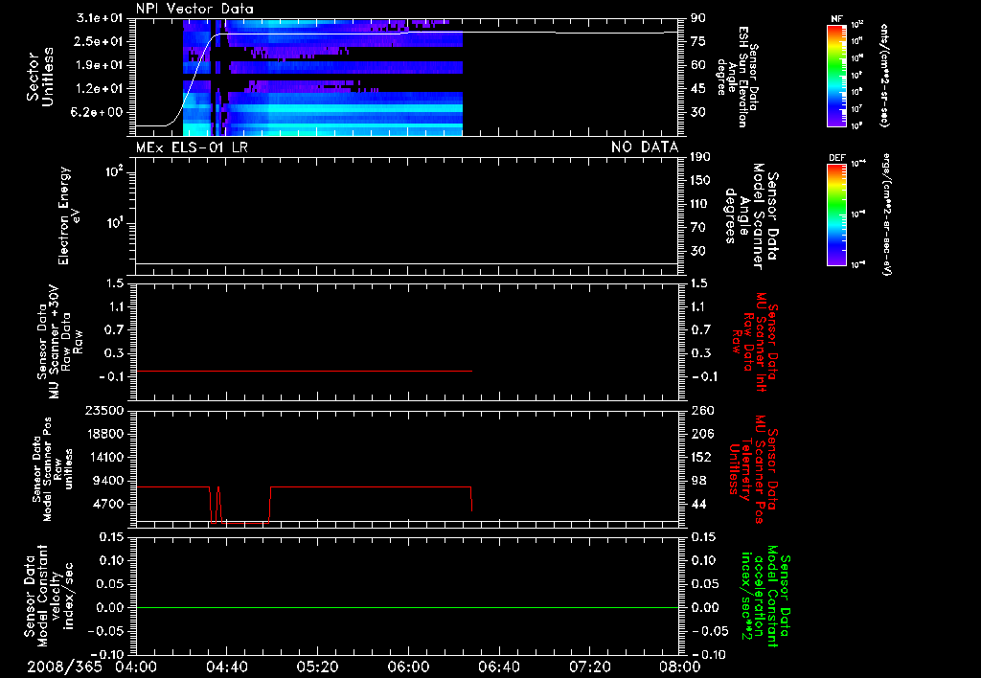Click the NF rainbow color bar
This screenshot has height=678, width=981.
coord(836,75)
